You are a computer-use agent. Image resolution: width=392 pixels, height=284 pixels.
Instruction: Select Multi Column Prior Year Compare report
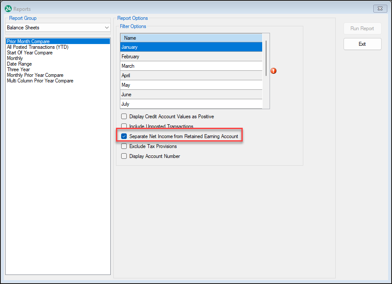coord(40,80)
